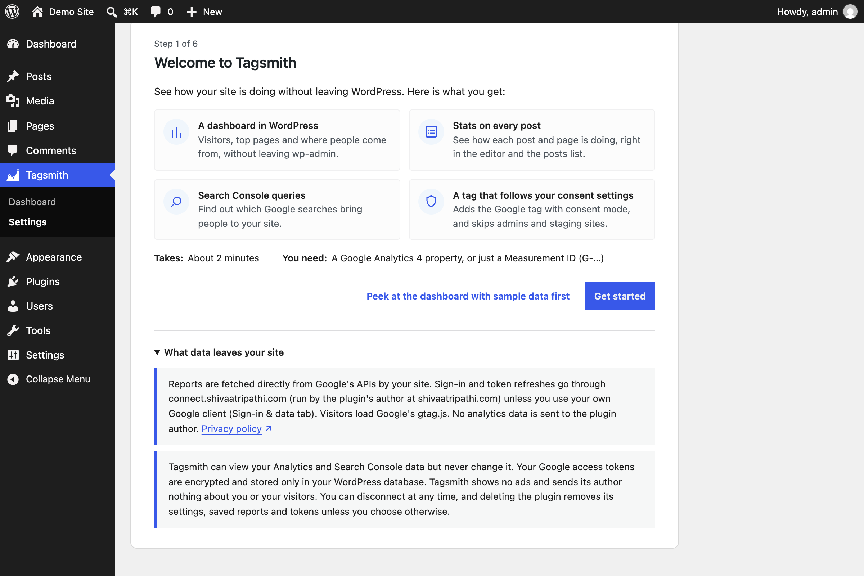
Task: Click the ⌘K search shortcut label
Action: click(x=131, y=12)
